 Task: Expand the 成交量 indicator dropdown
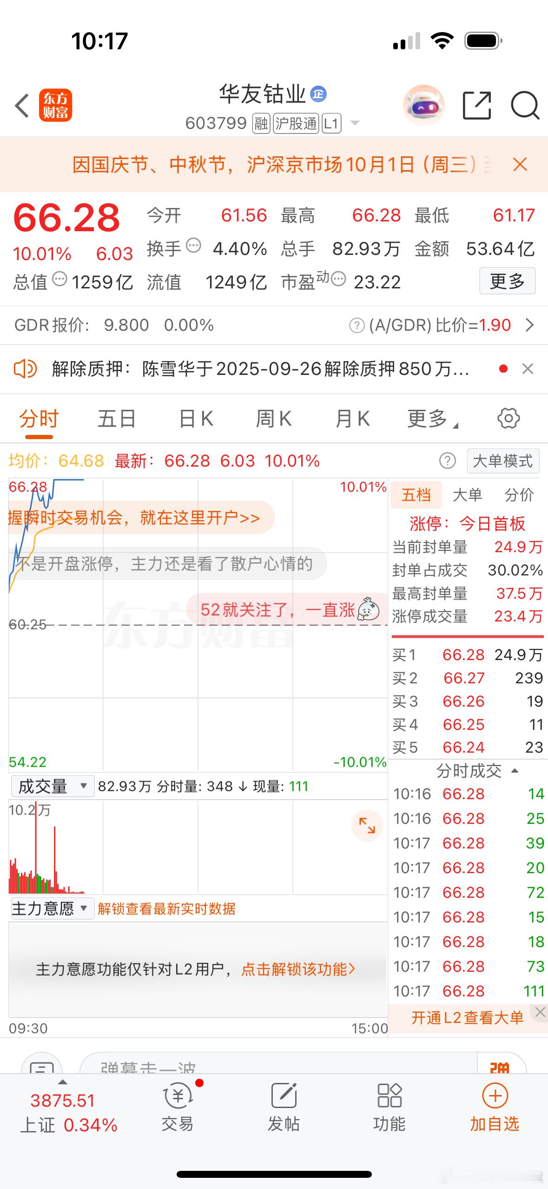(53, 786)
